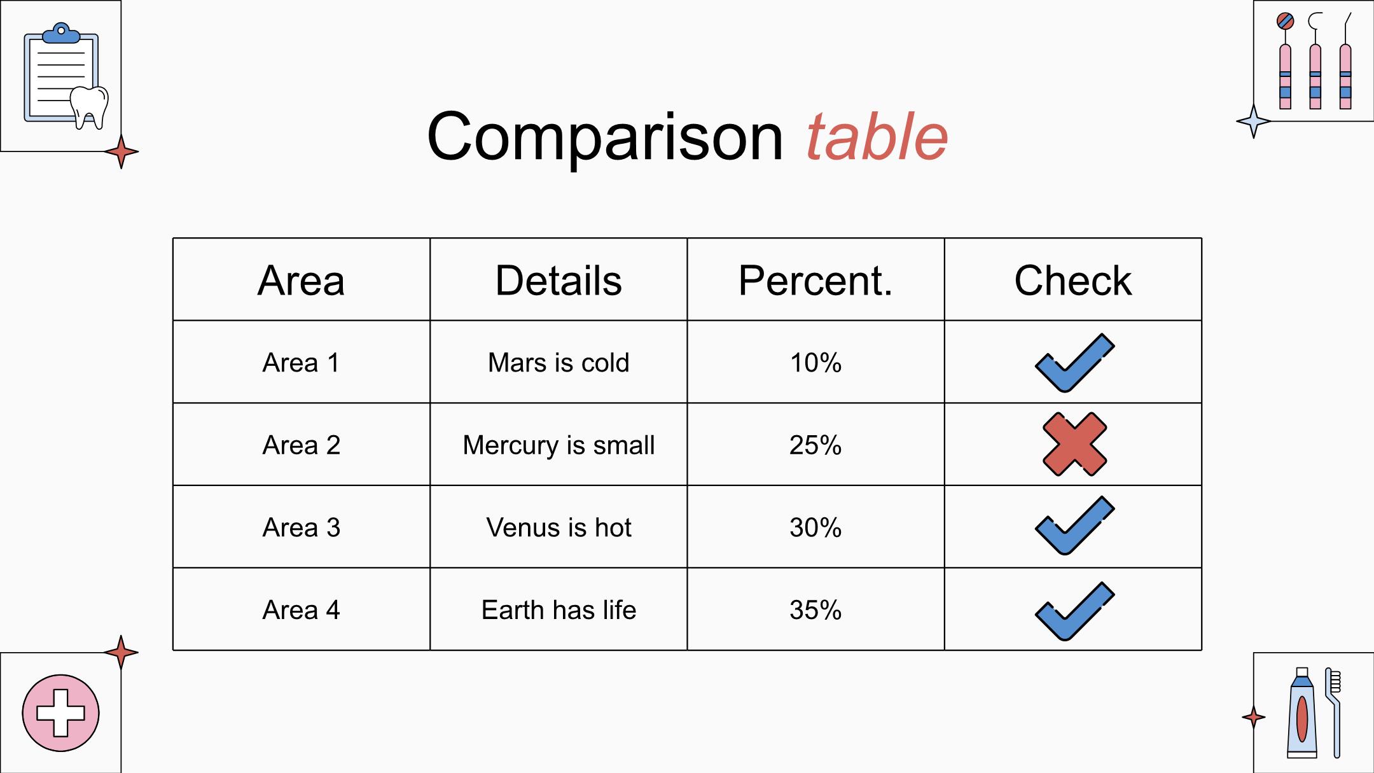The width and height of the screenshot is (1374, 773).
Task: Click the red italic word "table"
Action: tap(877, 137)
